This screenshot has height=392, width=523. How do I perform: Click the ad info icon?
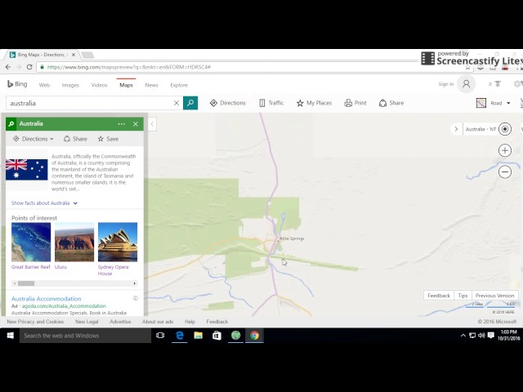coord(136,298)
